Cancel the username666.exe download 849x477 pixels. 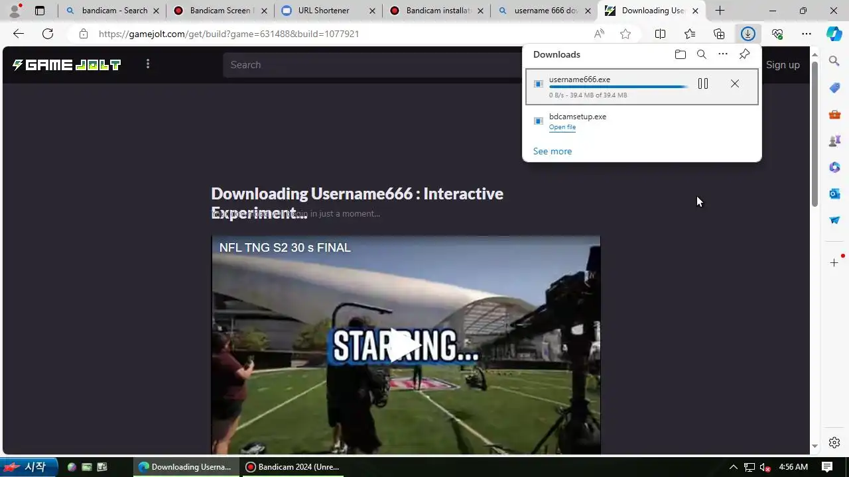coord(735,83)
